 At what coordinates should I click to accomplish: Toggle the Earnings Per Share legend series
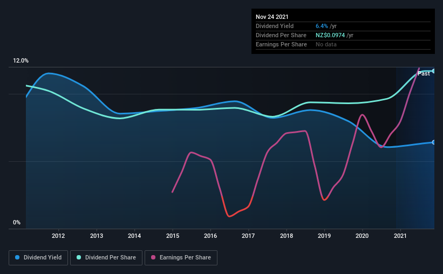[181, 258]
